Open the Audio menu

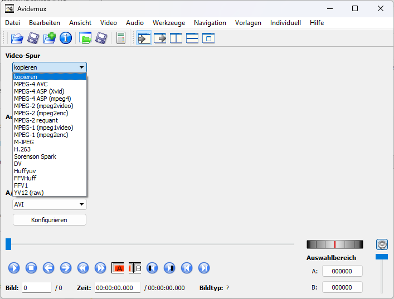[x=135, y=23]
